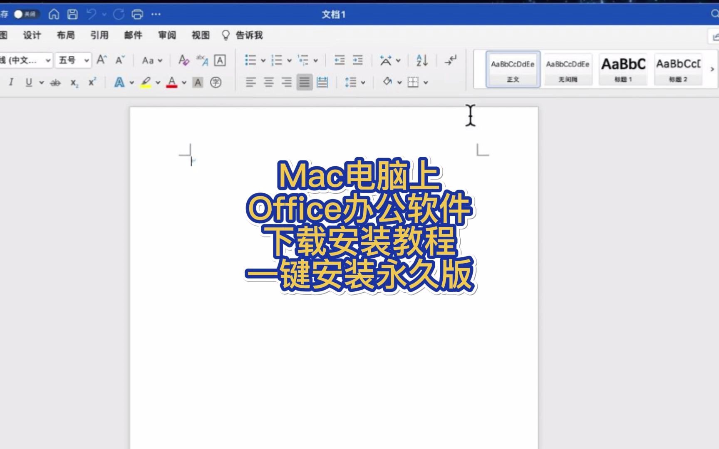
Task: Click the Clear All Formatting icon
Action: click(x=183, y=60)
